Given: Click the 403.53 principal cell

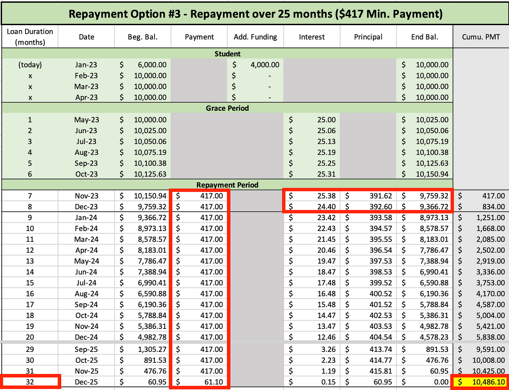Looking at the screenshot, I should click(x=368, y=326).
